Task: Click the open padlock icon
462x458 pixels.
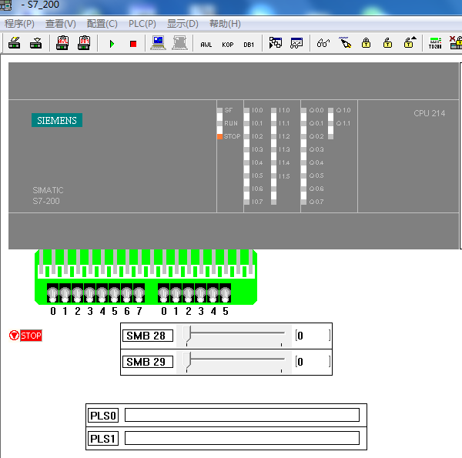Action: [387, 43]
